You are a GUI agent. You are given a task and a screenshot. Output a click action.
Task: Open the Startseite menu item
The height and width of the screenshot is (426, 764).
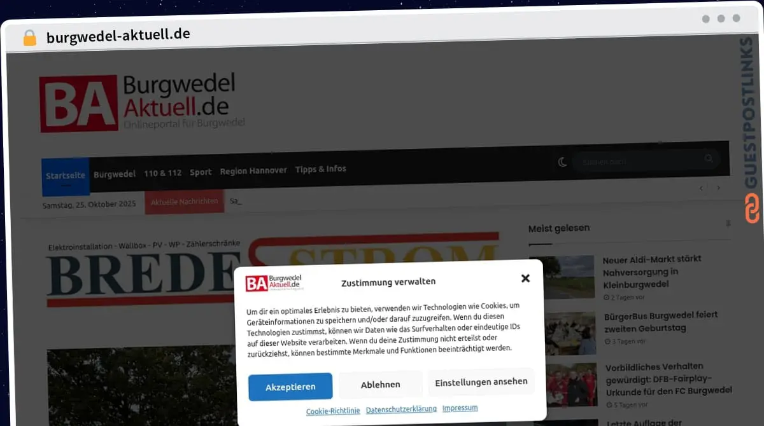65,176
